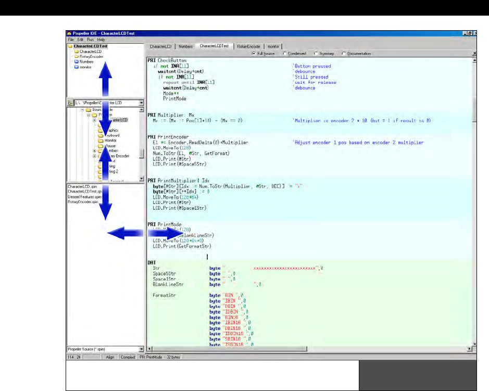The height and width of the screenshot is (391, 489).
Task: Select the CharacterLCDTest top object folder icon
Action: pyautogui.click(x=70, y=46)
